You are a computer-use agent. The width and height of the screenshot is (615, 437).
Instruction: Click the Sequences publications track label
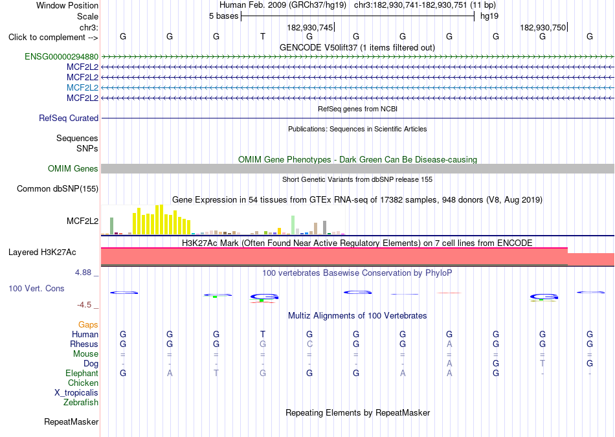click(77, 138)
